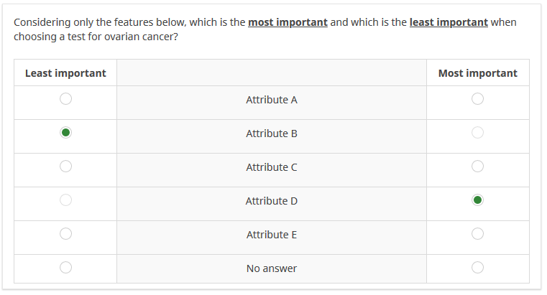This screenshot has height=295, width=547.
Task: Click the Attribute B row label
Action: [271, 134]
